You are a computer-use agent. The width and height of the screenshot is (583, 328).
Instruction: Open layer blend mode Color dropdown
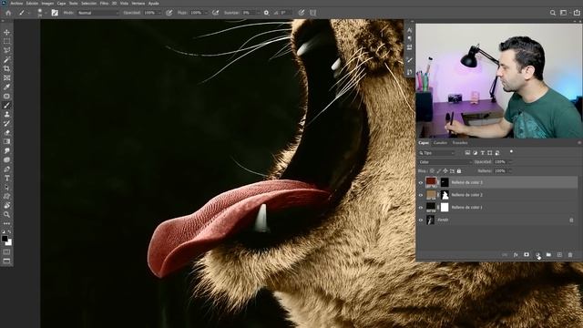[x=445, y=162]
